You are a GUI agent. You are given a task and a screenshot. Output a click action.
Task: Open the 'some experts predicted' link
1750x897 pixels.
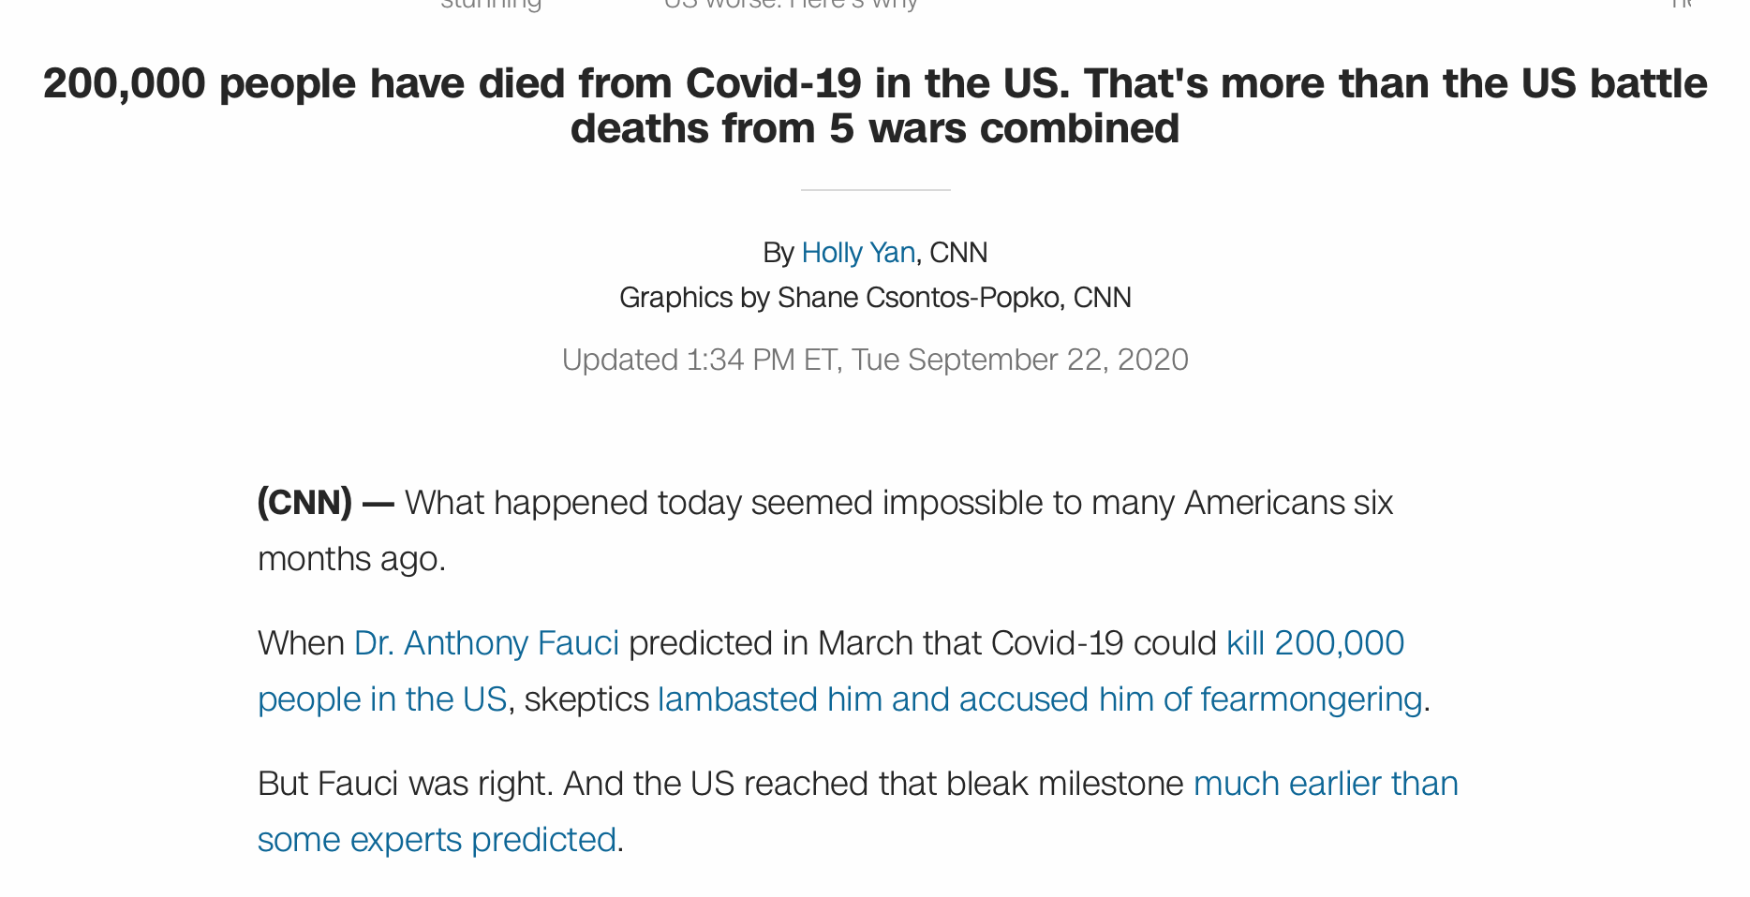tap(437, 840)
